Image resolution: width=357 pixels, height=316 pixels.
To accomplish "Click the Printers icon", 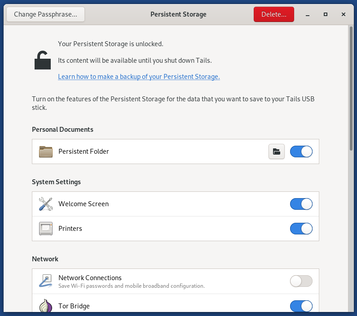I will [46, 229].
